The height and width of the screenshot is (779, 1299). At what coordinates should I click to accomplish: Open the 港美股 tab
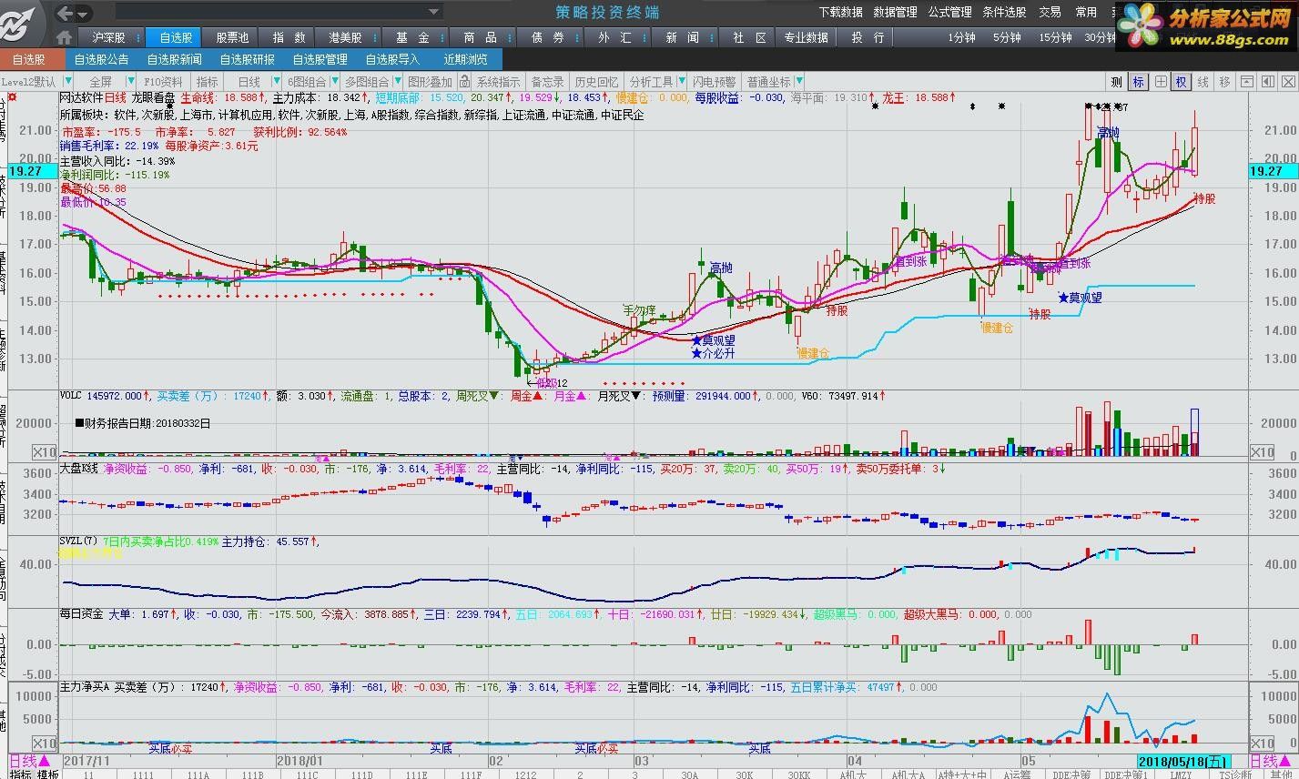pyautogui.click(x=346, y=37)
